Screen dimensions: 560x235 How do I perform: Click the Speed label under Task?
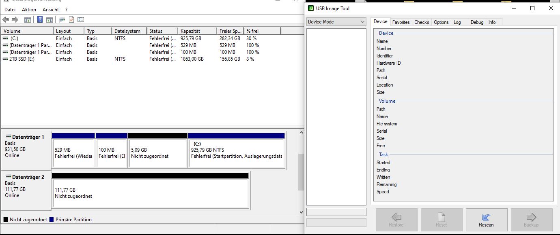click(x=382, y=192)
